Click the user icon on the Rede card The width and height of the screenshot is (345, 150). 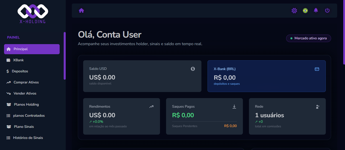pyautogui.click(x=317, y=107)
